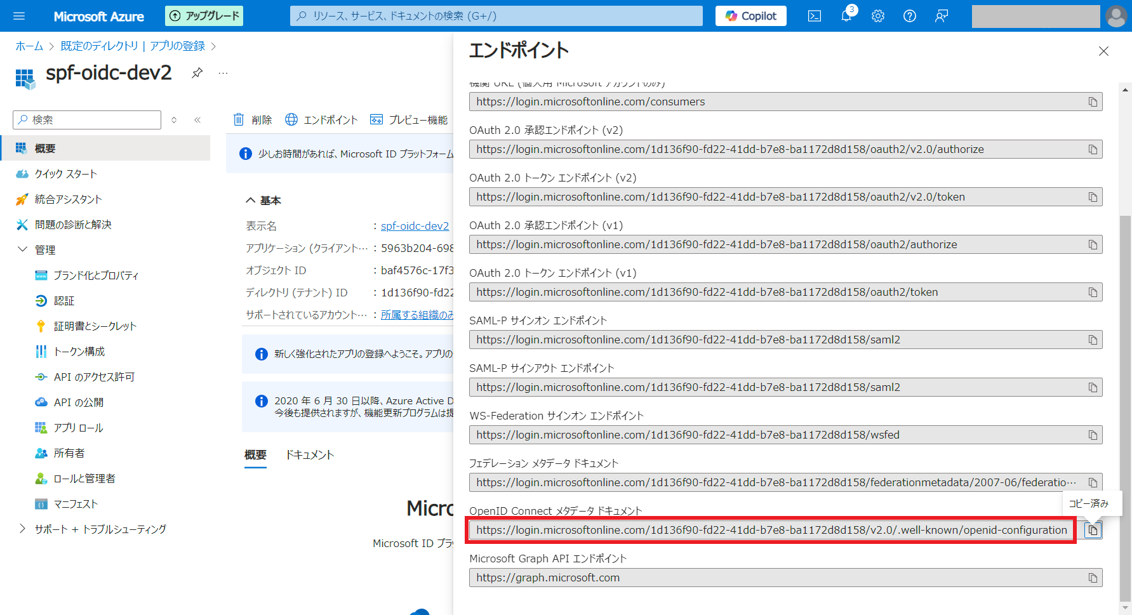Collapse the 管理 section in sidebar

23,249
